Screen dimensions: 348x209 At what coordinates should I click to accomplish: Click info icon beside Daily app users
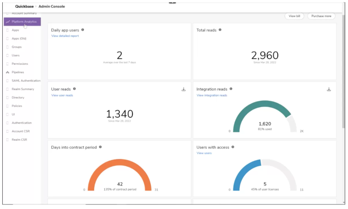click(83, 30)
